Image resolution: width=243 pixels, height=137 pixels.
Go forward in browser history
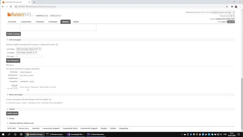(7, 7)
